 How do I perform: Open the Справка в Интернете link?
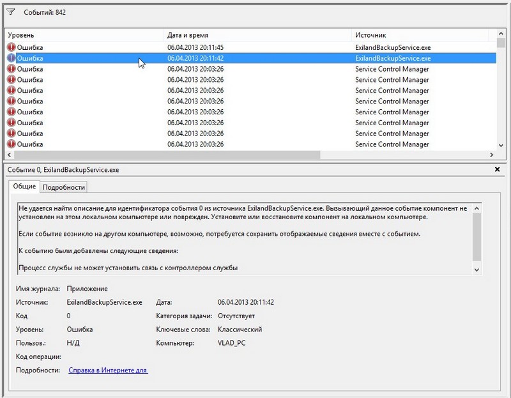[x=108, y=370]
